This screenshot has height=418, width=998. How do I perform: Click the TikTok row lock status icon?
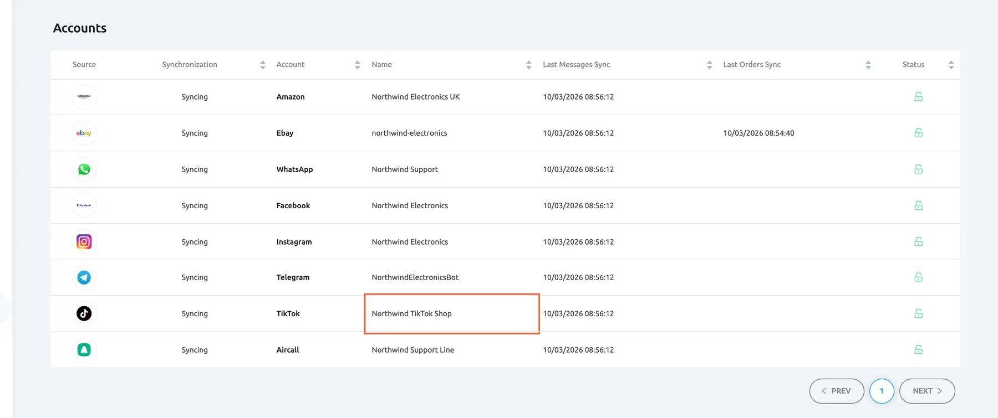pyautogui.click(x=919, y=313)
